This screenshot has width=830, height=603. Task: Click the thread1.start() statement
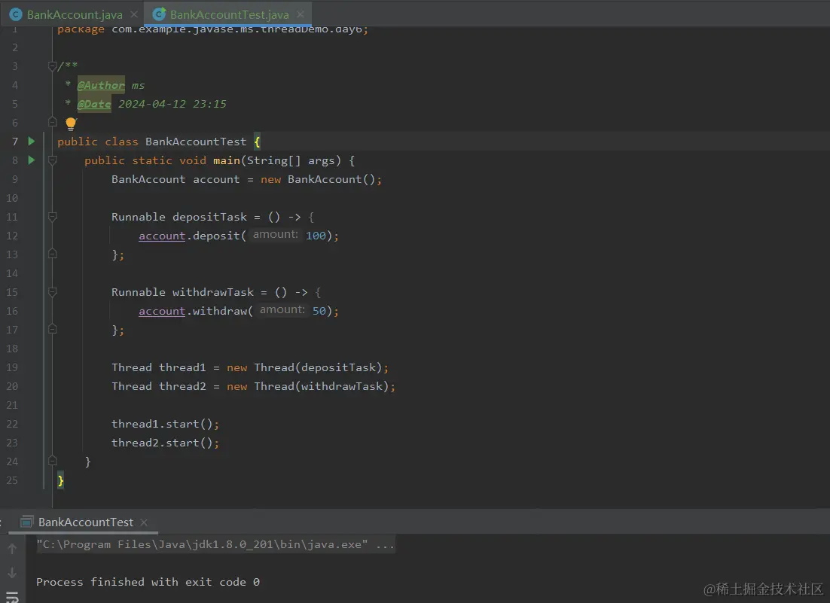click(x=165, y=425)
